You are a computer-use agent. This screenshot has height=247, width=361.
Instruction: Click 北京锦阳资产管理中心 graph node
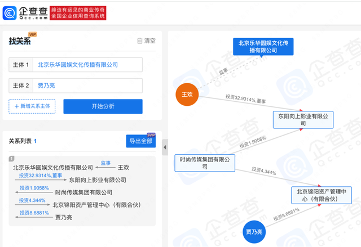[x=322, y=195]
